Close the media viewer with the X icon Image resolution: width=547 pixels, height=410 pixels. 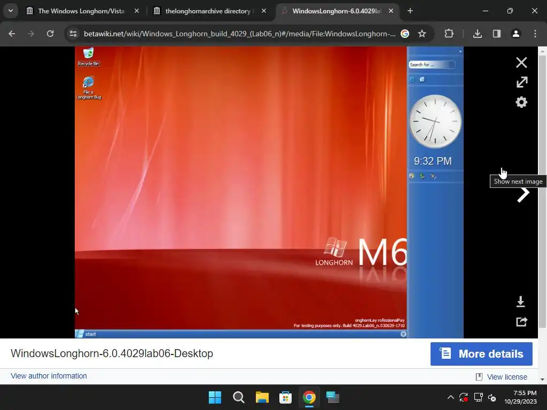(x=521, y=63)
